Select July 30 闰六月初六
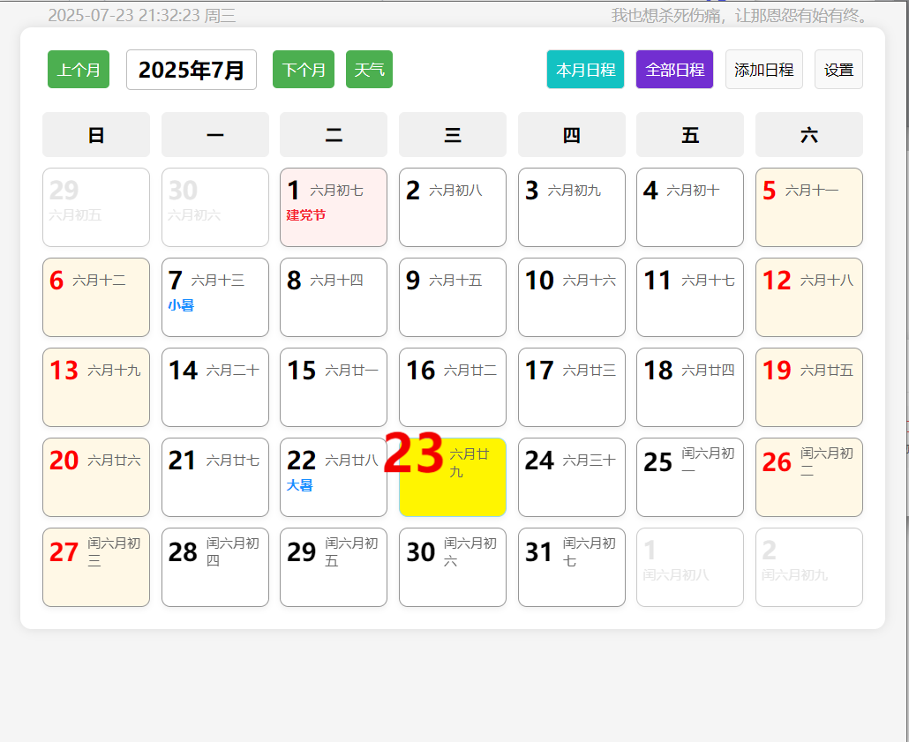Viewport: 909px width, 742px height. pos(453,567)
